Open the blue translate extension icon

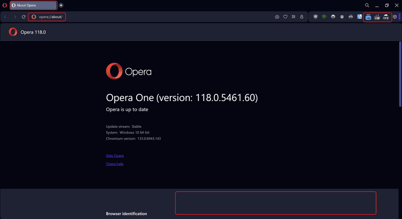(x=360, y=17)
